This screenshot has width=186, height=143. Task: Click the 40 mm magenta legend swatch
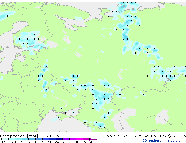click(x=80, y=139)
